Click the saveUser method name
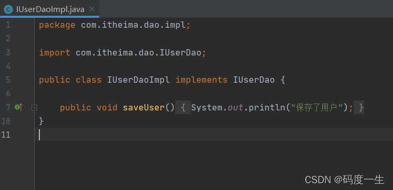393x190 pixels. pyautogui.click(x=144, y=107)
